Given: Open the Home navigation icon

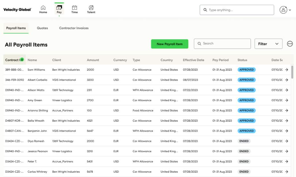Looking at the screenshot, I should pyautogui.click(x=43, y=7).
